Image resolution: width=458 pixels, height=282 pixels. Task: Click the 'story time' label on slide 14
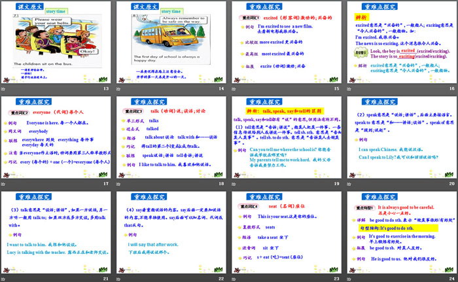pyautogui.click(x=172, y=11)
